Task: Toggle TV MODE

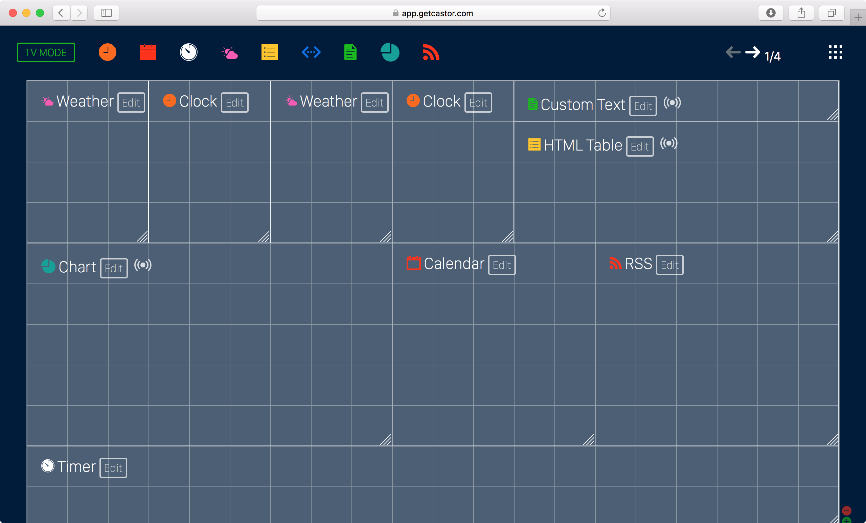Action: point(46,52)
